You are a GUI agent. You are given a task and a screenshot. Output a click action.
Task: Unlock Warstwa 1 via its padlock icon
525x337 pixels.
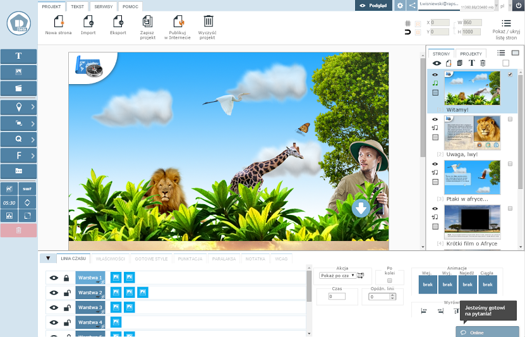66,278
